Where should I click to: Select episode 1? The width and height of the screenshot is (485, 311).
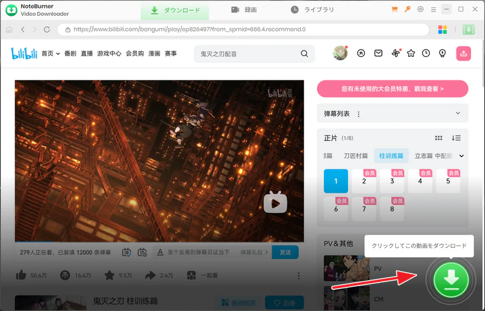pos(336,181)
